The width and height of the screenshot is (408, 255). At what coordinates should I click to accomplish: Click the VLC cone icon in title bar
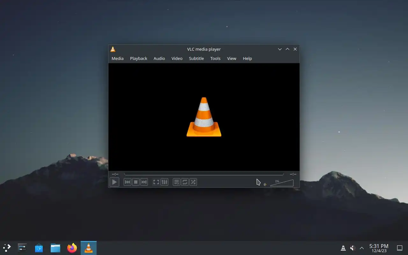[113, 49]
